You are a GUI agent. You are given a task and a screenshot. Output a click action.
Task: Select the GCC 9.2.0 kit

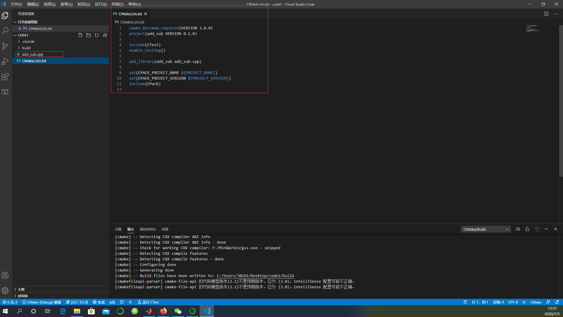point(77,302)
